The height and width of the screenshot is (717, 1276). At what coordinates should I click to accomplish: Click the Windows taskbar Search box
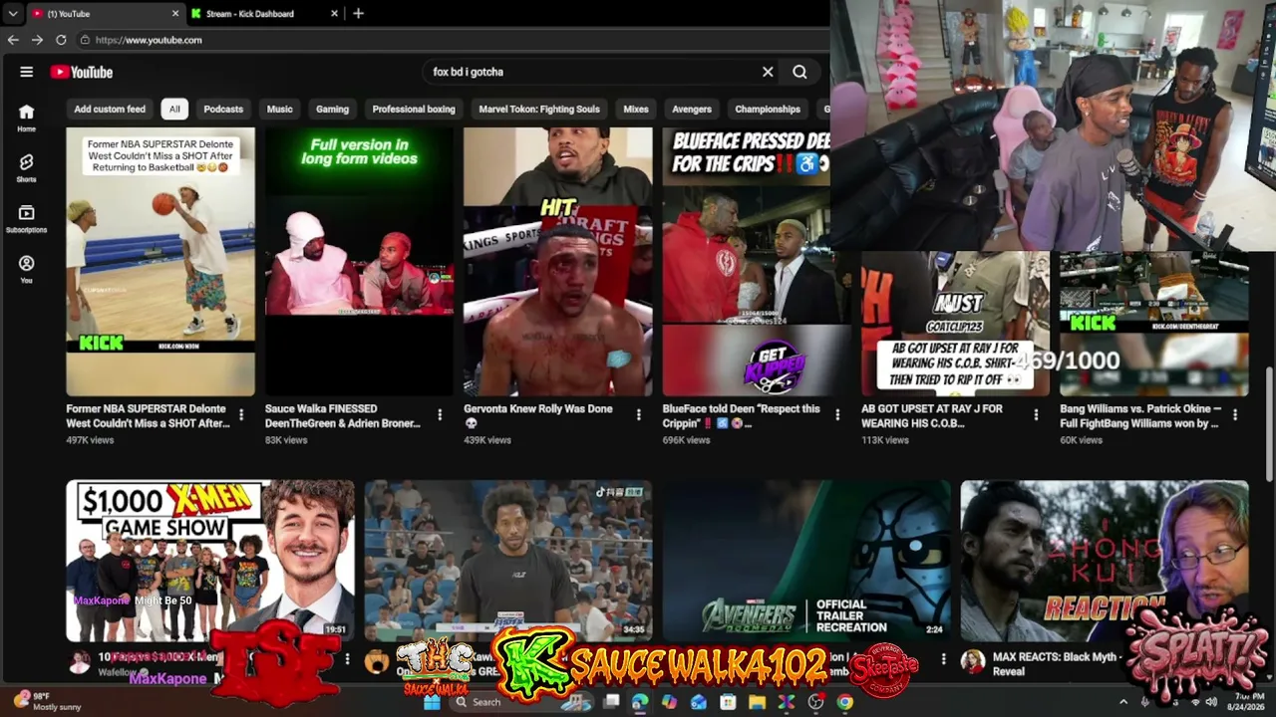520,702
